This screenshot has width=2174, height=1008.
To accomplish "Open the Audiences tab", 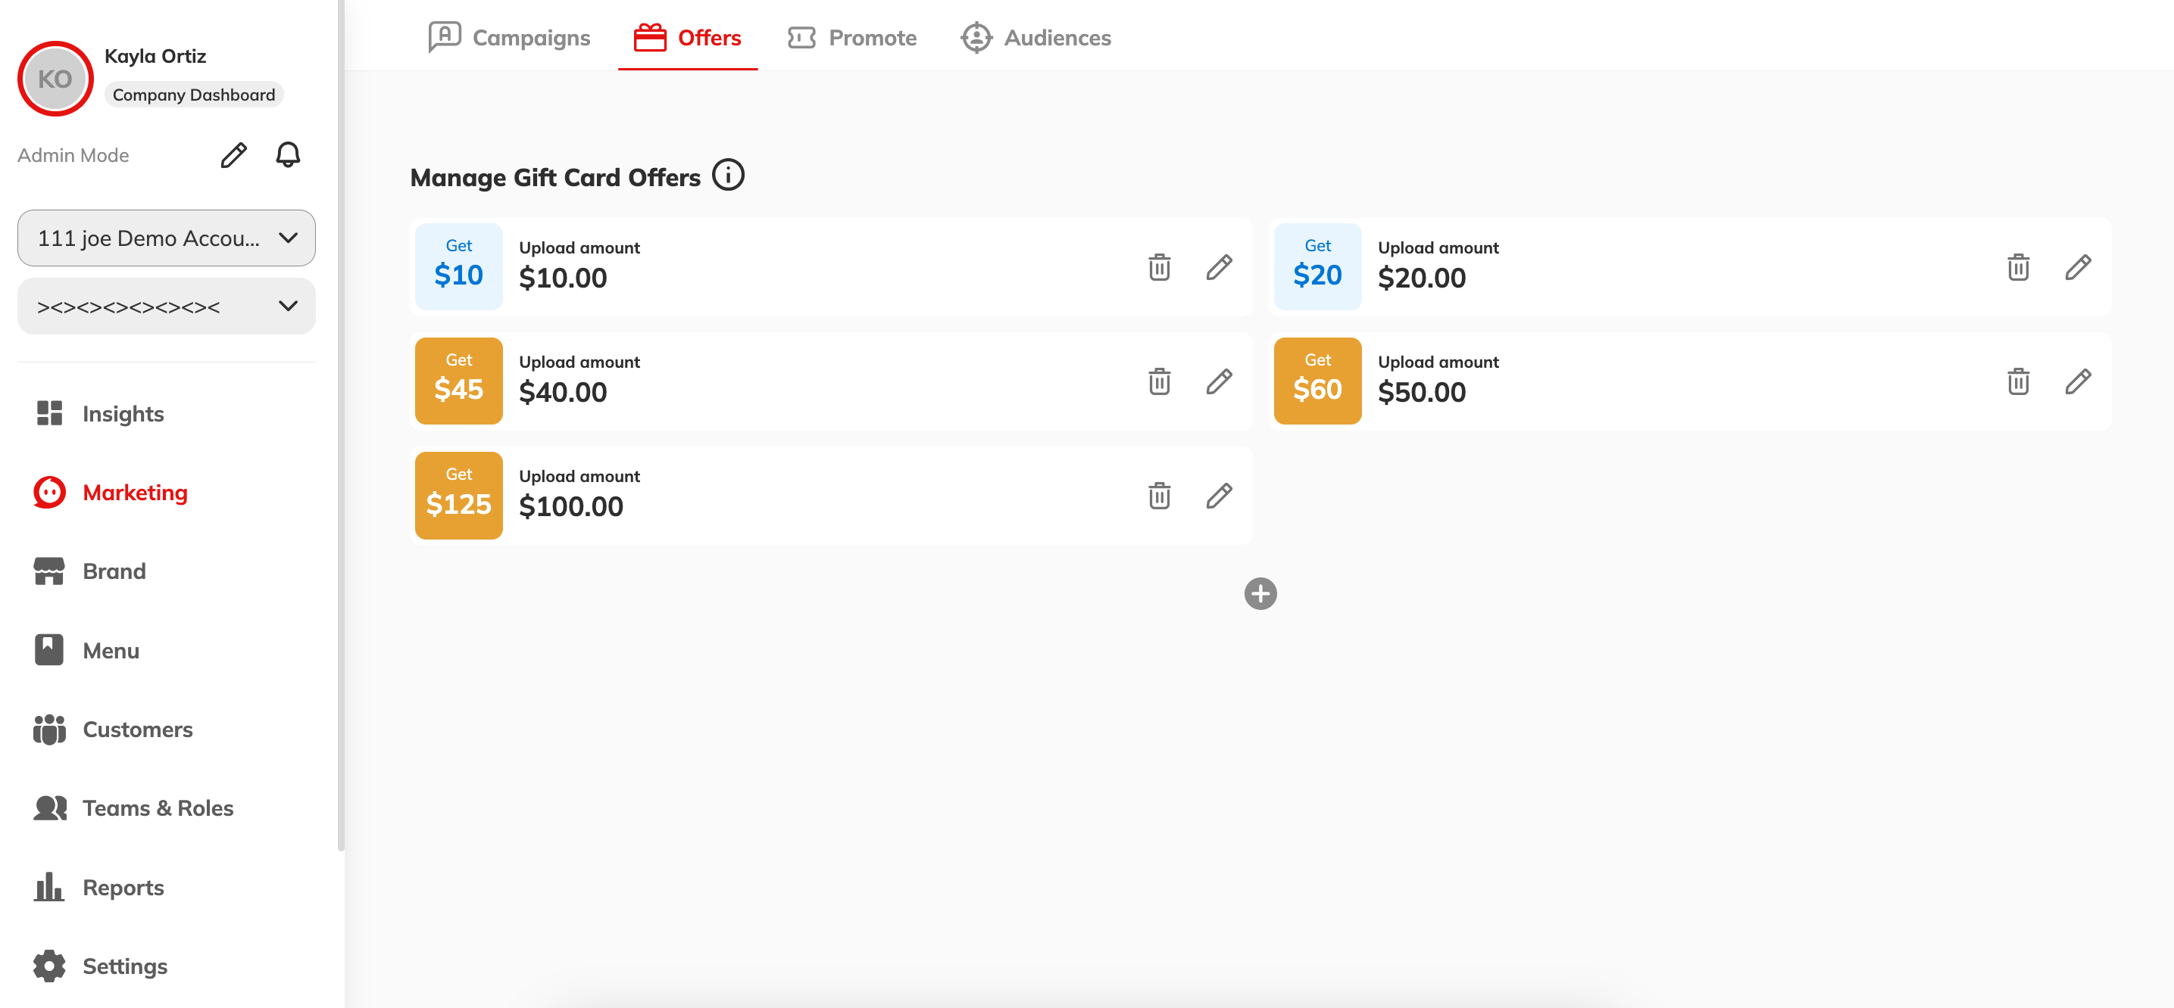I will (1035, 37).
